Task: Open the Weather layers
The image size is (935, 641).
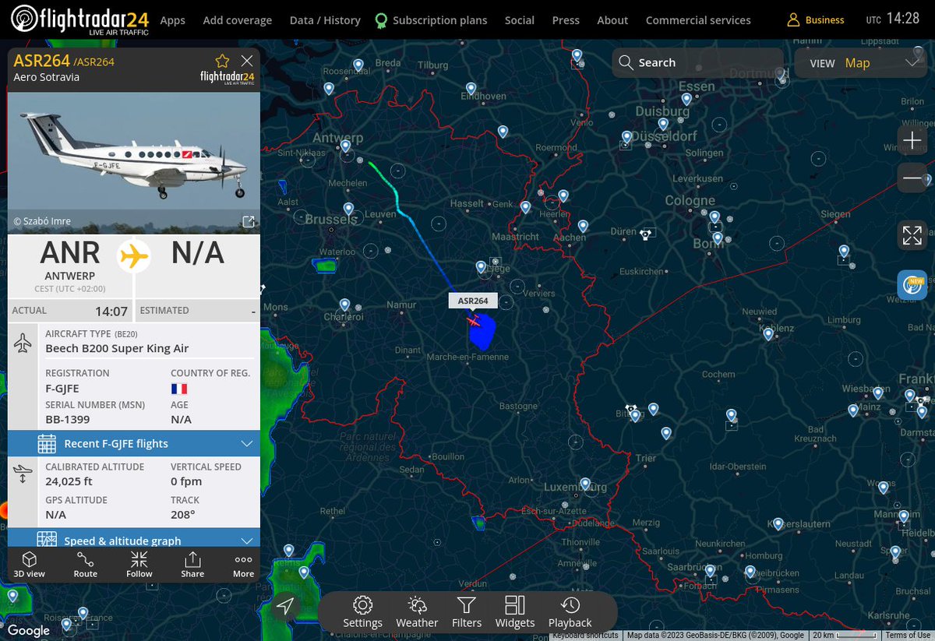Action: [x=417, y=612]
